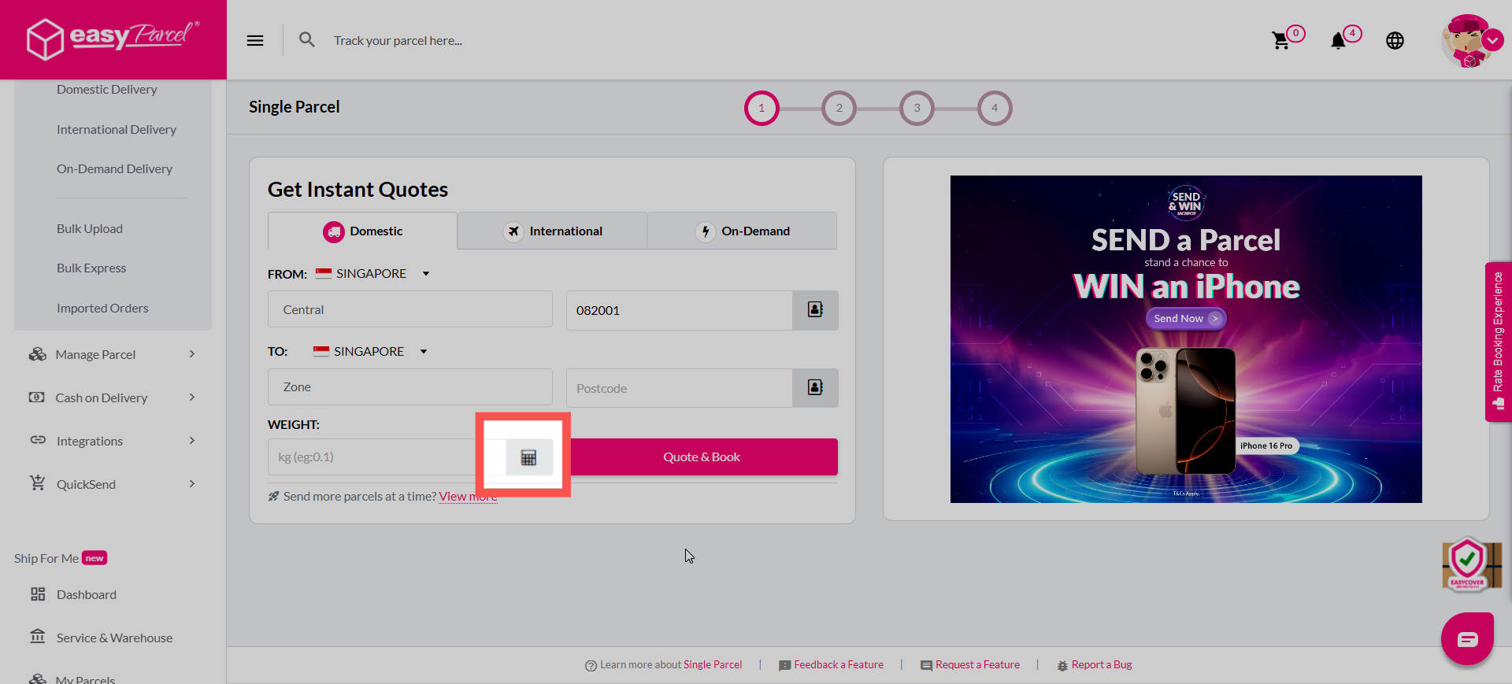This screenshot has height=684, width=1512.
Task: Select the destination Zone field
Action: click(x=410, y=387)
